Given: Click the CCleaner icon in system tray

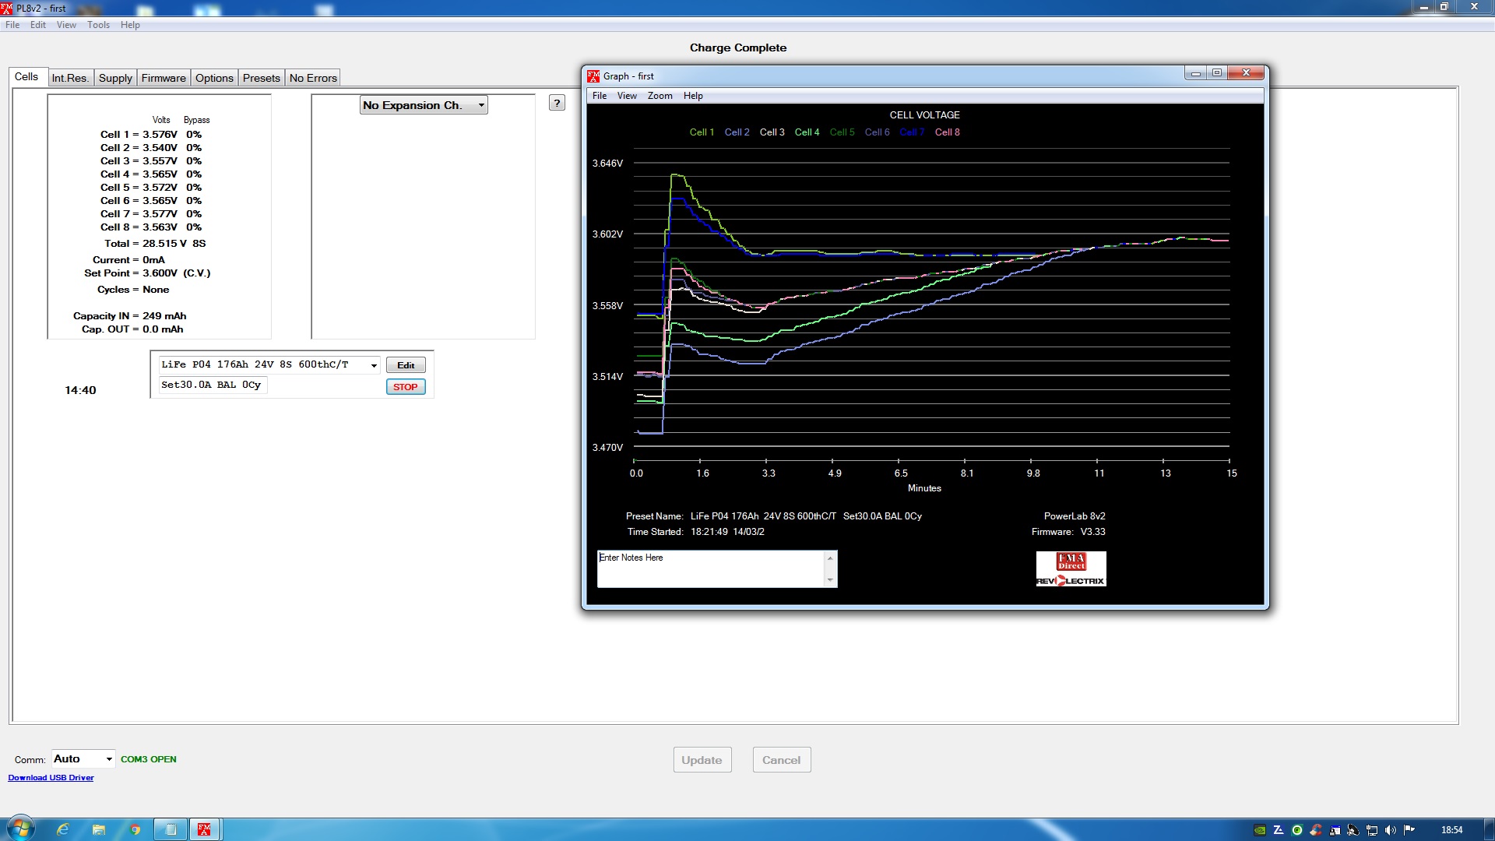Looking at the screenshot, I should (1316, 830).
